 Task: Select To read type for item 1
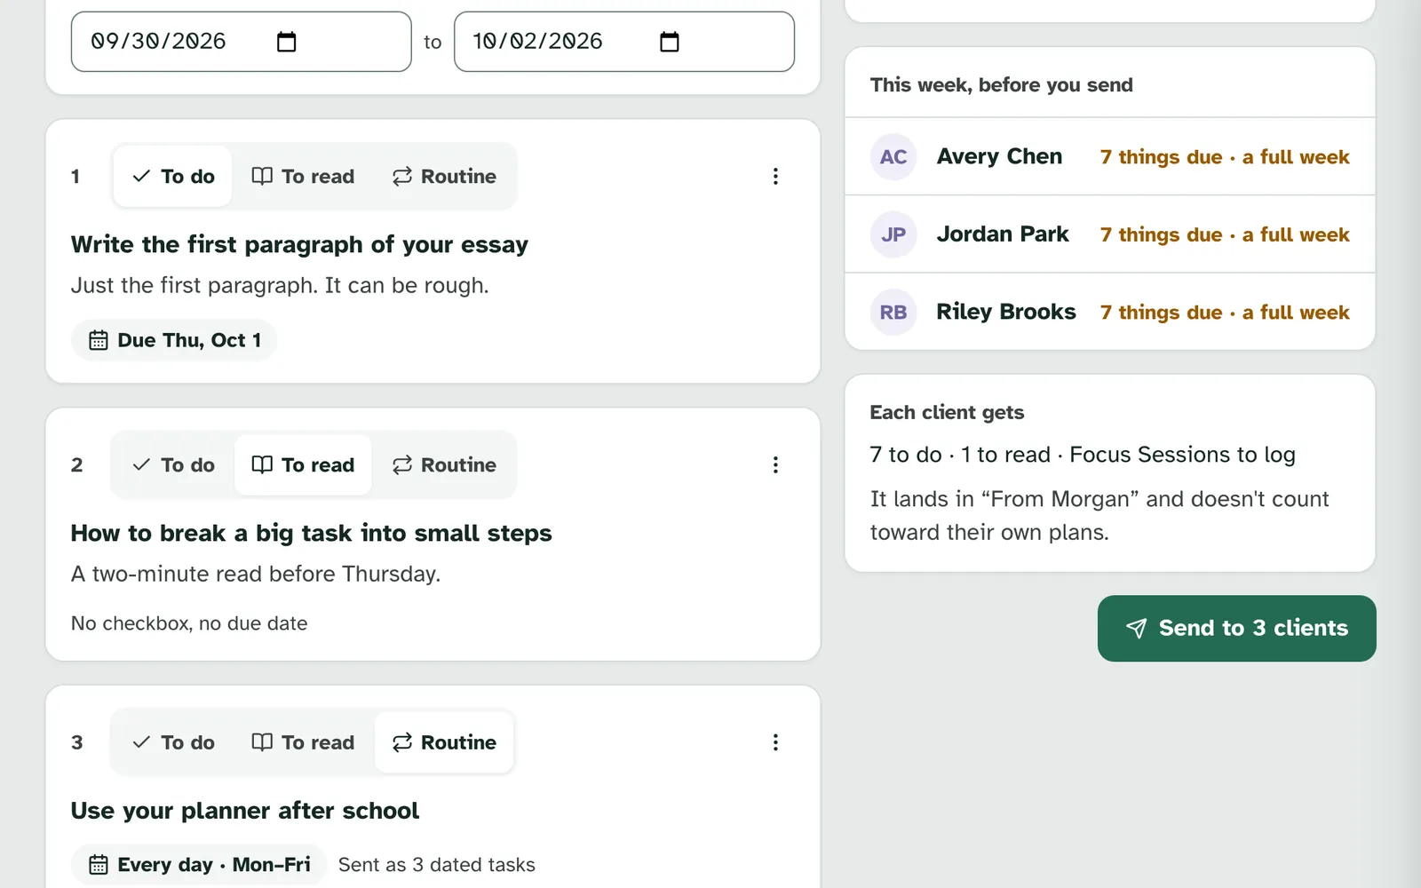(303, 177)
